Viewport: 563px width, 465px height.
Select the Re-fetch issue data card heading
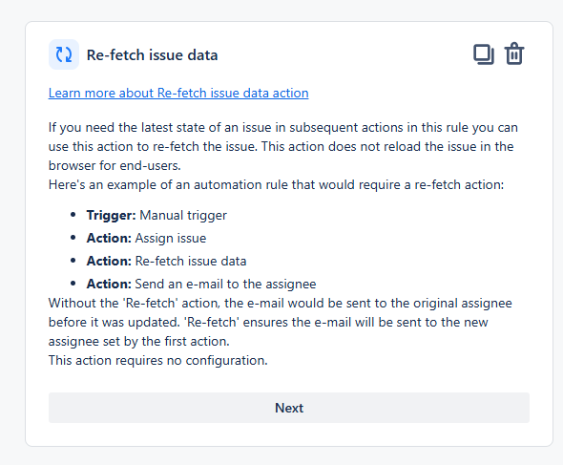pyautogui.click(x=153, y=55)
